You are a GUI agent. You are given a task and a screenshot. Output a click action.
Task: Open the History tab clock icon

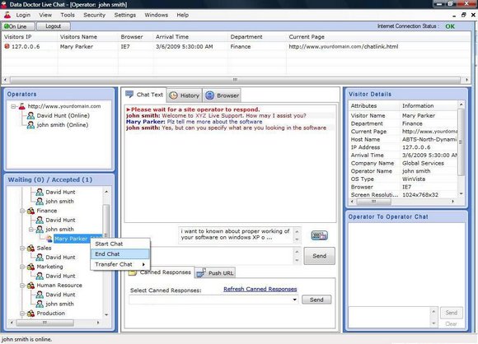173,95
